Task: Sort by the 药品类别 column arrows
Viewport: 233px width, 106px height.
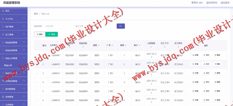Action: [83, 47]
